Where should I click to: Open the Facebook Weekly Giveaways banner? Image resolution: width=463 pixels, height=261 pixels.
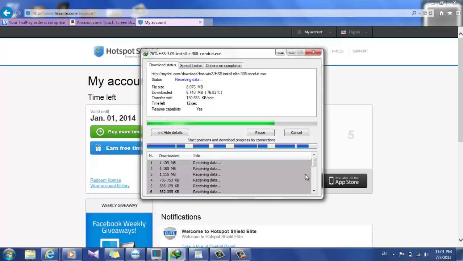[119, 230]
